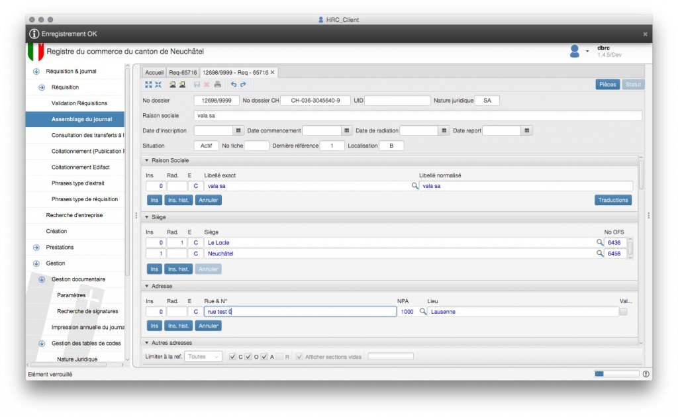This screenshot has height=417, width=678.
Task: Click the redo arrow icon
Action: pyautogui.click(x=243, y=85)
